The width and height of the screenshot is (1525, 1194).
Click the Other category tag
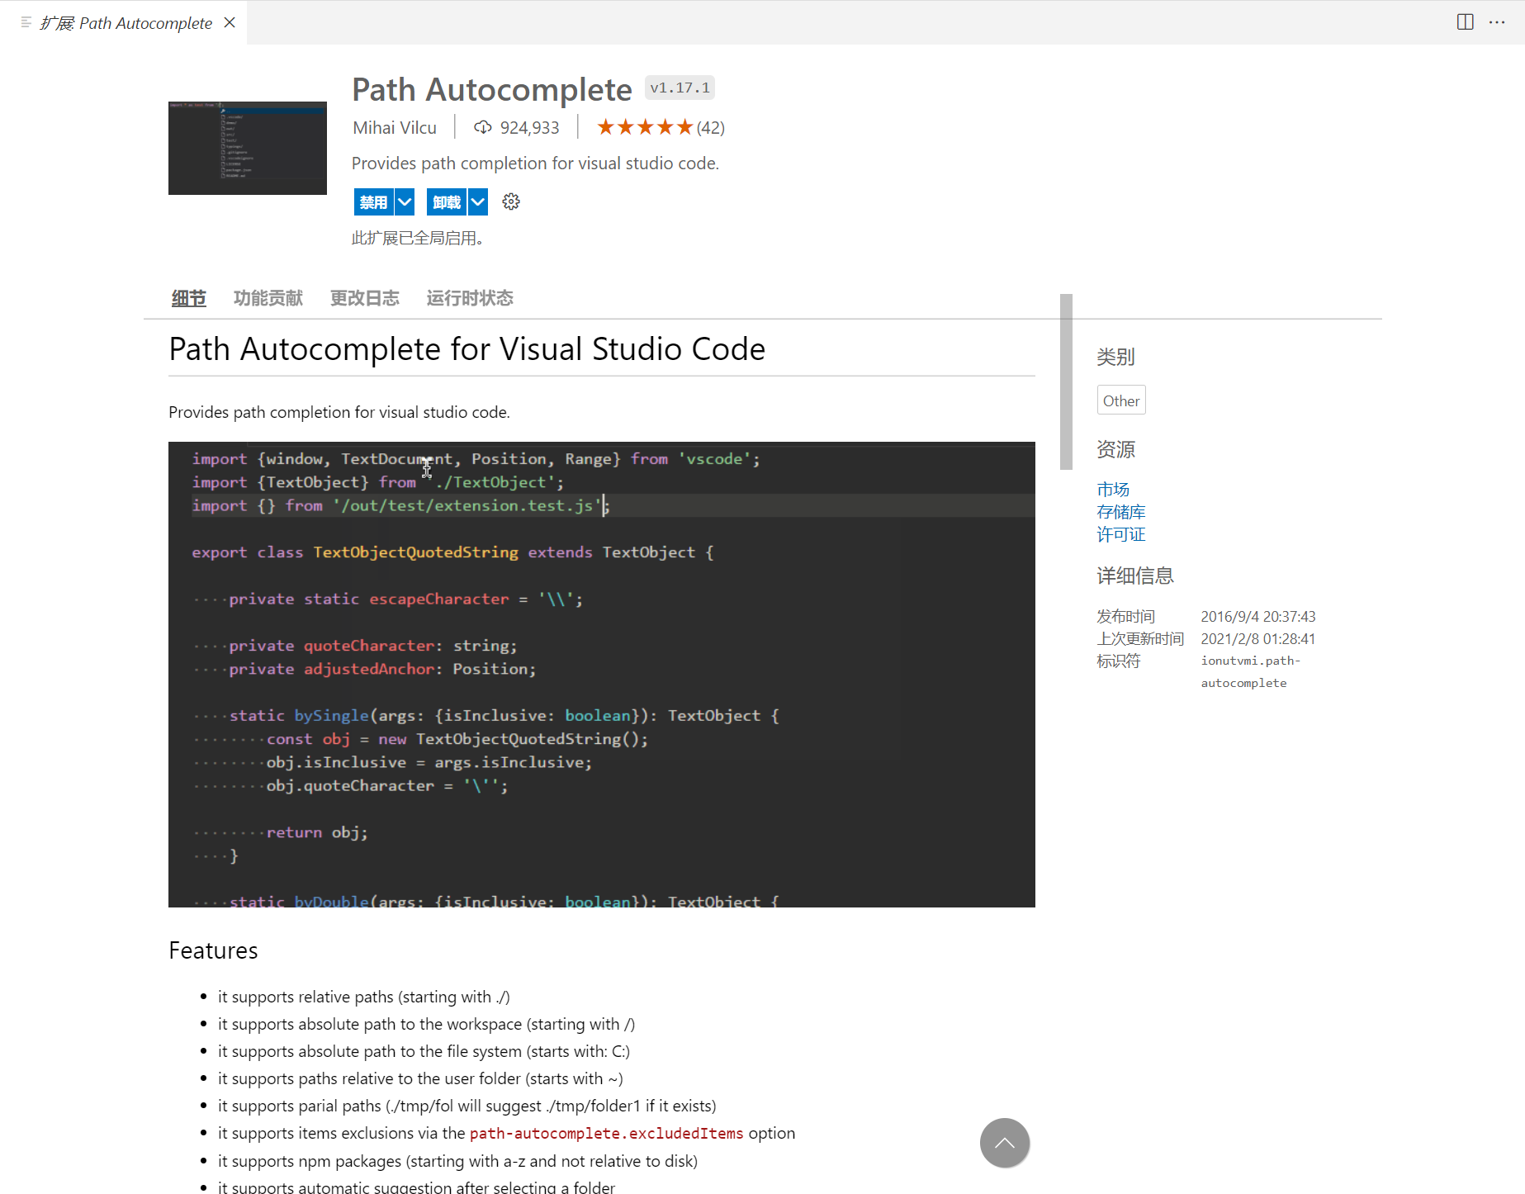[x=1121, y=400]
